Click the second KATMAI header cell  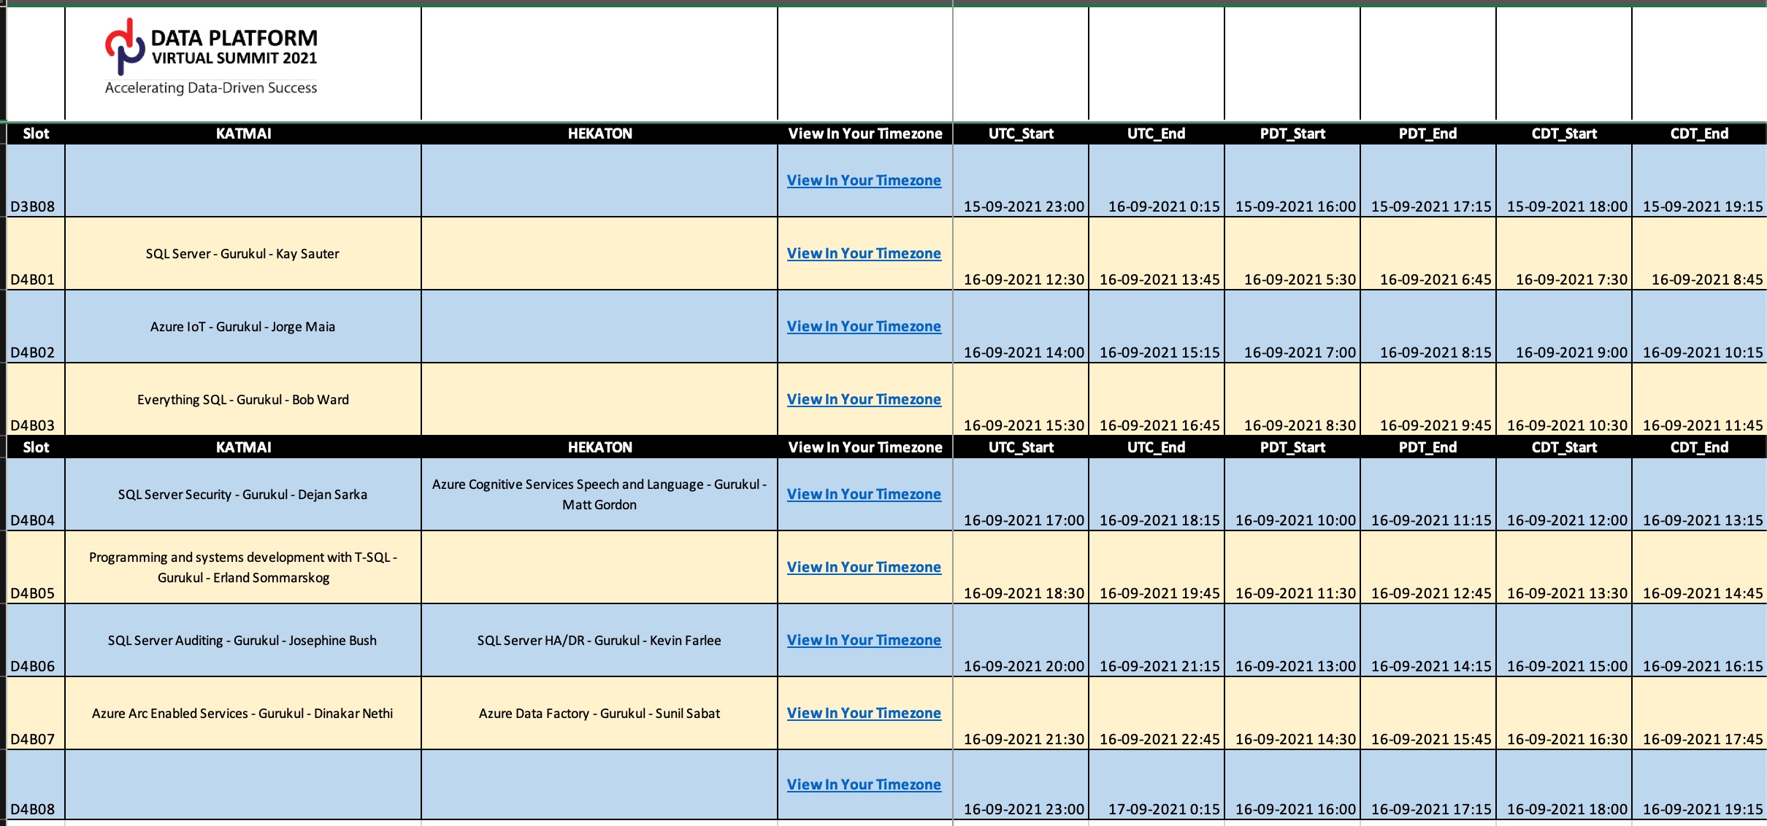pos(243,447)
